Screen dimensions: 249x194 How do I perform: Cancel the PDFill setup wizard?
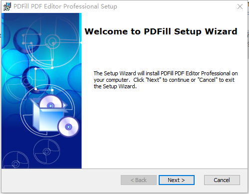pos(222,180)
